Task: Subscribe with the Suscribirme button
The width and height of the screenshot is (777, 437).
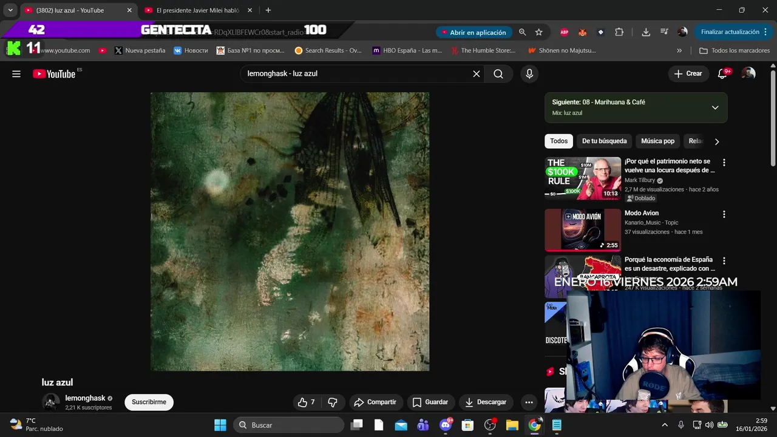Action: coord(149,402)
